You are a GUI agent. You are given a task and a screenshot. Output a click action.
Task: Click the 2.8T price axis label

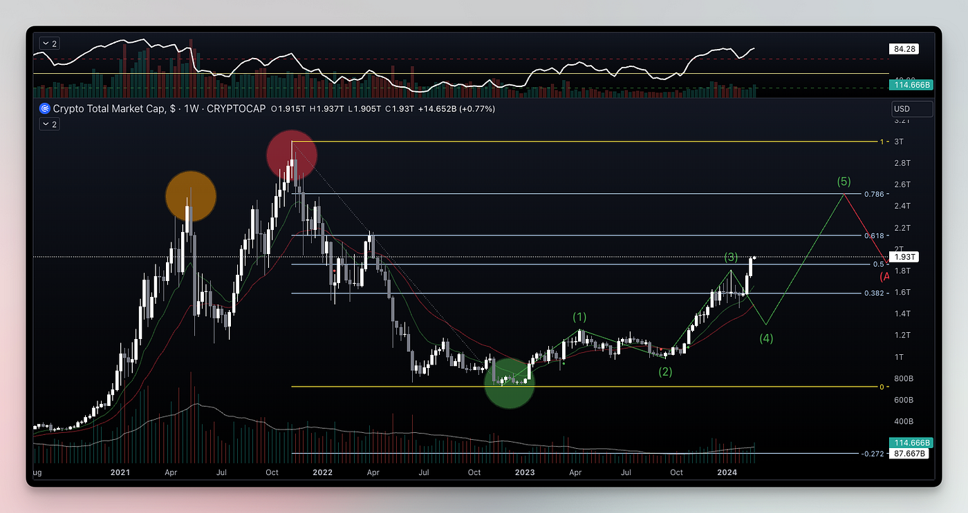pyautogui.click(x=902, y=163)
